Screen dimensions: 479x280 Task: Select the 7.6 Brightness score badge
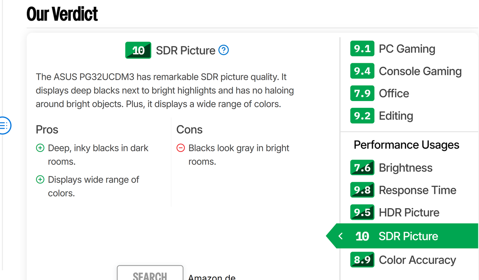(362, 168)
